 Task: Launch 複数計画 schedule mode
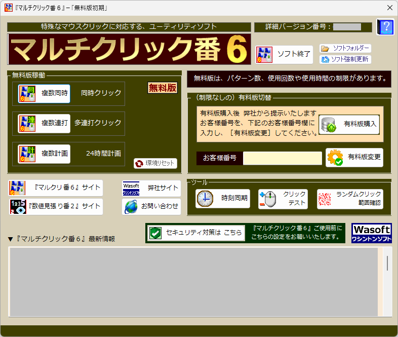tap(44, 154)
